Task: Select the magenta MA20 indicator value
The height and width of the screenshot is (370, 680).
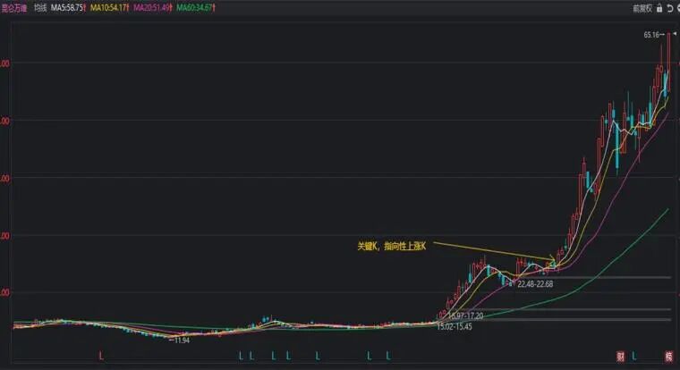Action: coord(153,8)
